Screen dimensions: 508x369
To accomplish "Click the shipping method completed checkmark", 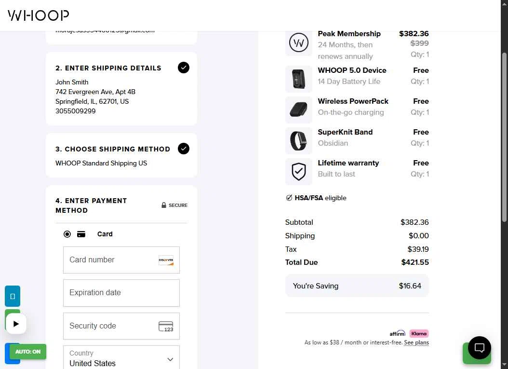I will click(183, 149).
